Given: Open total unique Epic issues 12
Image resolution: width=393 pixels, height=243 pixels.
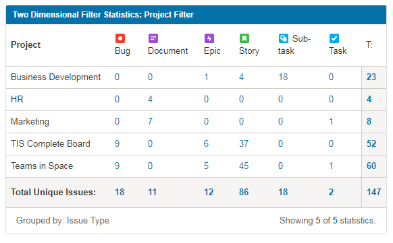Looking at the screenshot, I should (x=209, y=193).
